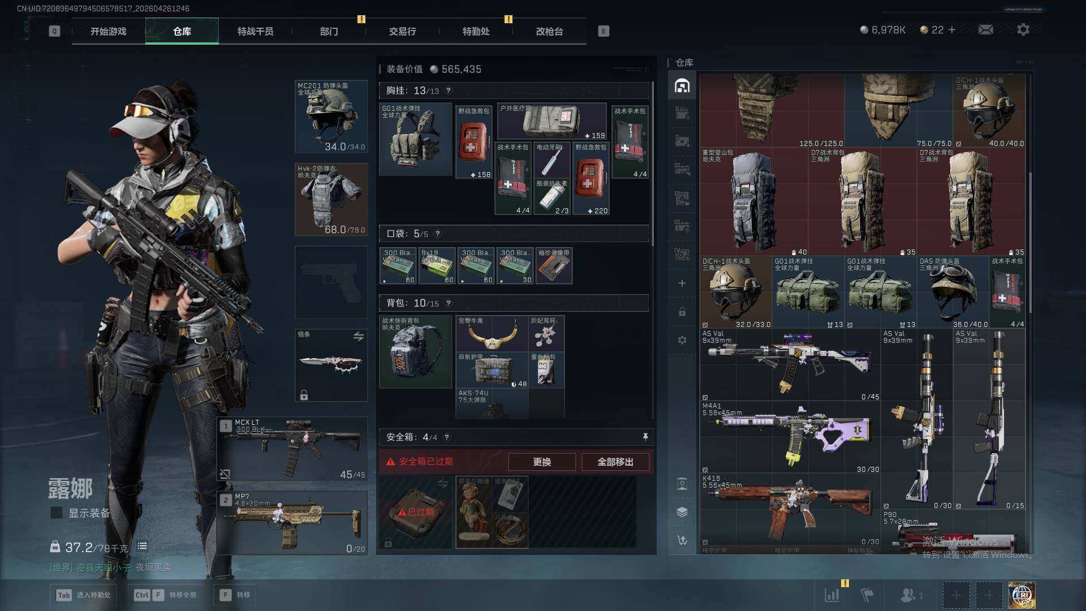Click the 转移全部 button
1086x611 pixels.
(x=166, y=595)
